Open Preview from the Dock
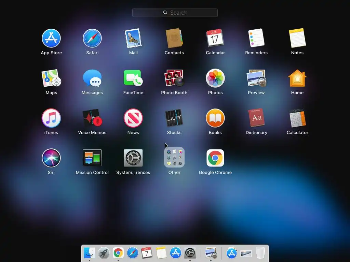 (x=211, y=253)
